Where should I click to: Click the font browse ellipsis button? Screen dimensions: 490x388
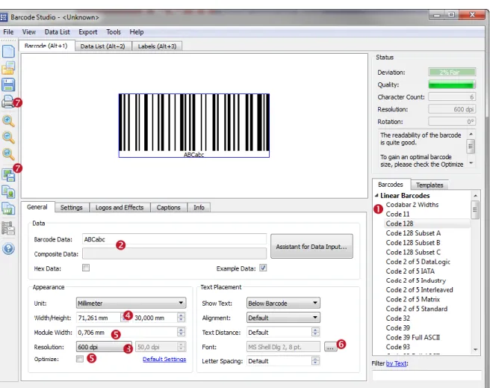331,347
